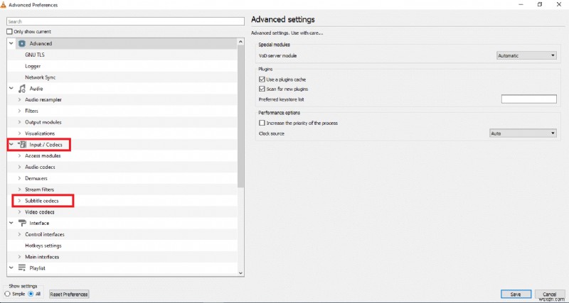Image resolution: width=569 pixels, height=303 pixels.
Task: Collapse the Input / Codecs section
Action: click(11, 145)
